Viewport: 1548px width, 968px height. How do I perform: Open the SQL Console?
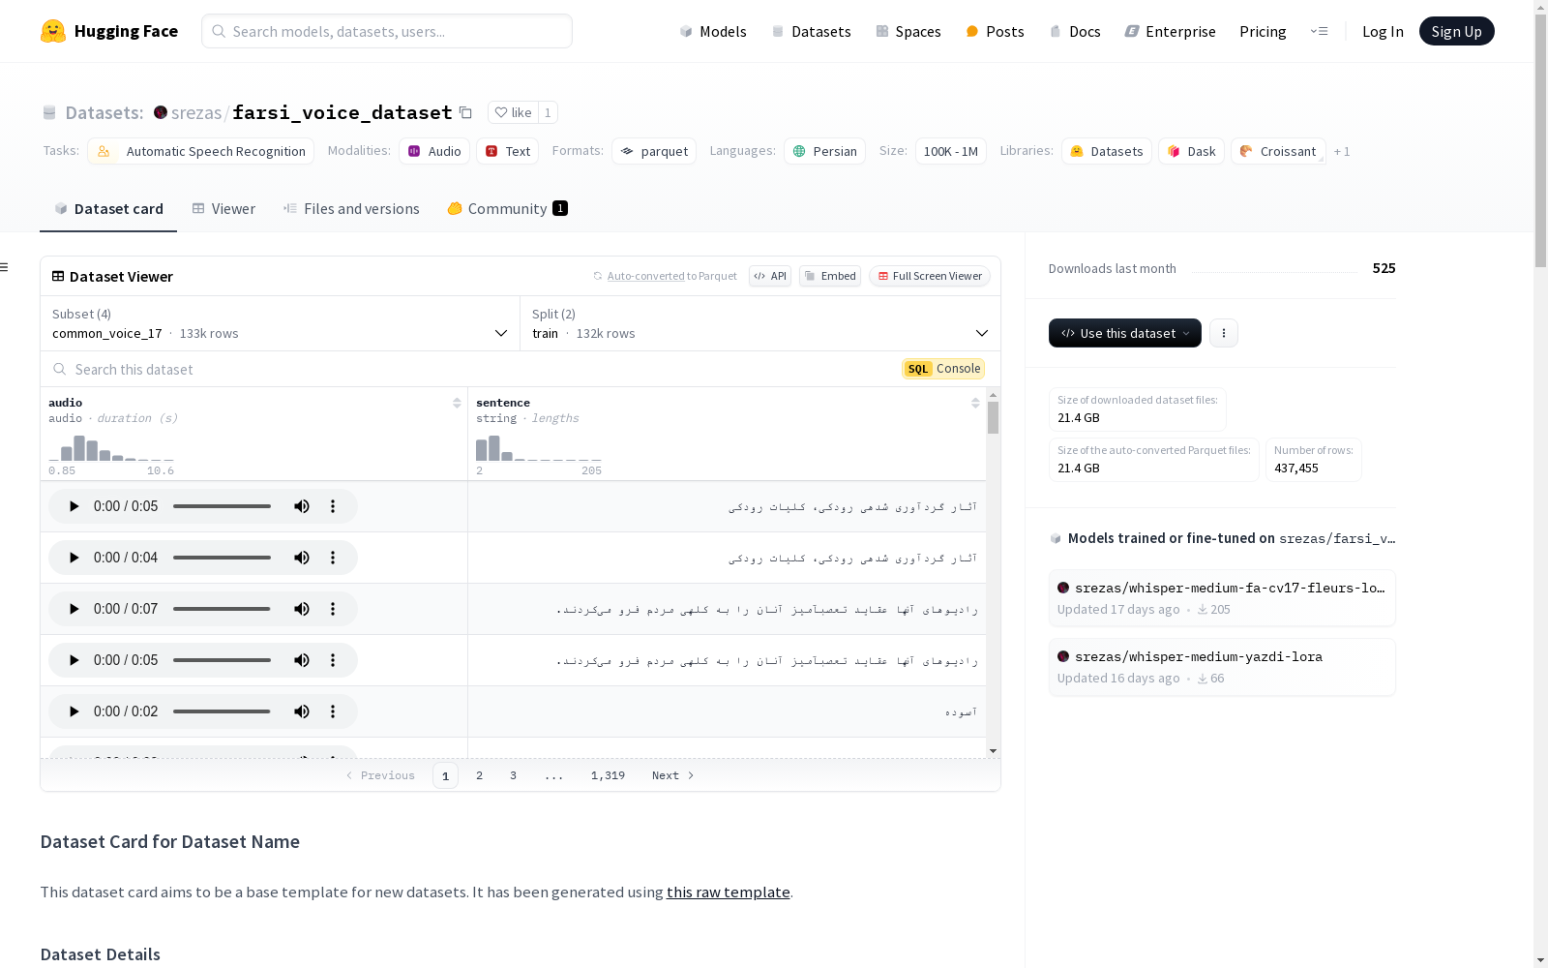[942, 368]
